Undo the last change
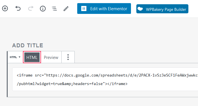 tap(18, 9)
